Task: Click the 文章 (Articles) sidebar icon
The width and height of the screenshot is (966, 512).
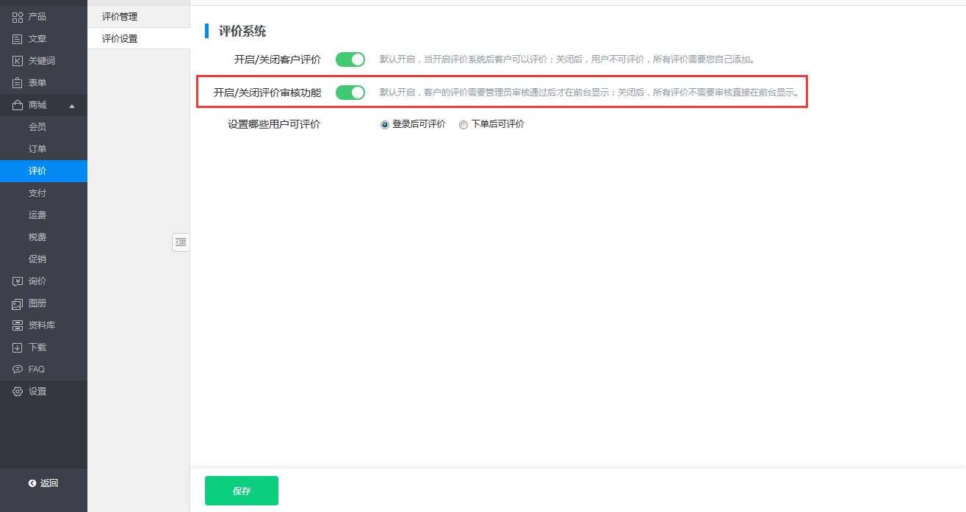Action: (18, 39)
